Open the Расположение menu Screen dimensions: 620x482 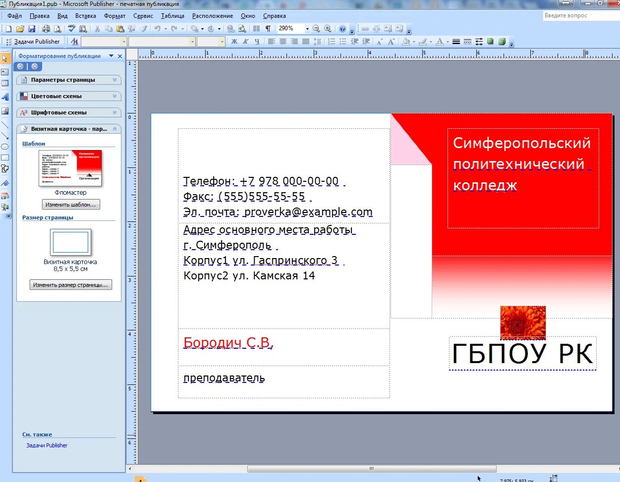pos(213,16)
